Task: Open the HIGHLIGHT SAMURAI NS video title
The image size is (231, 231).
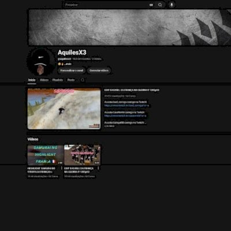Action: [42, 170]
